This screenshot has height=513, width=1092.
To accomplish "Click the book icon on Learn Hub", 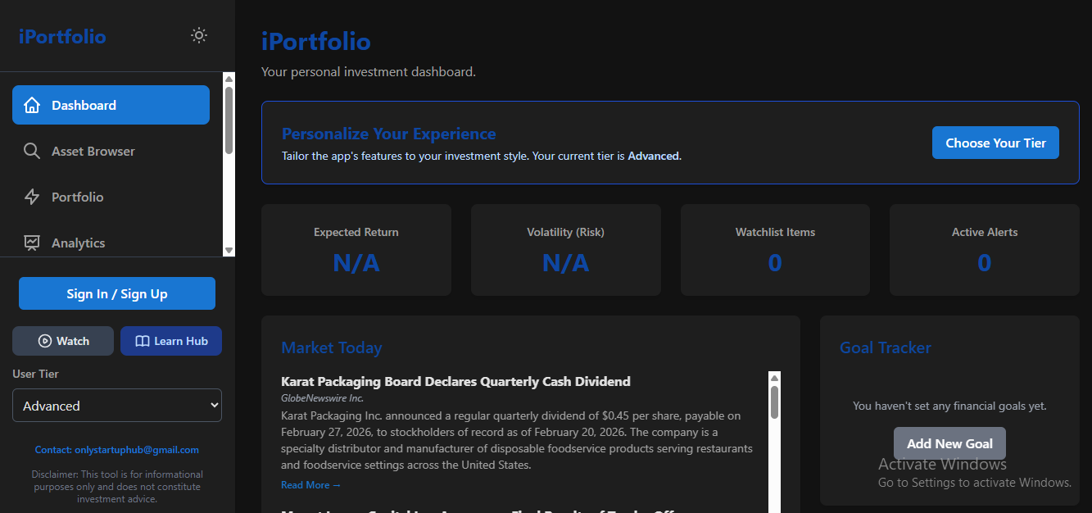I will pos(142,341).
